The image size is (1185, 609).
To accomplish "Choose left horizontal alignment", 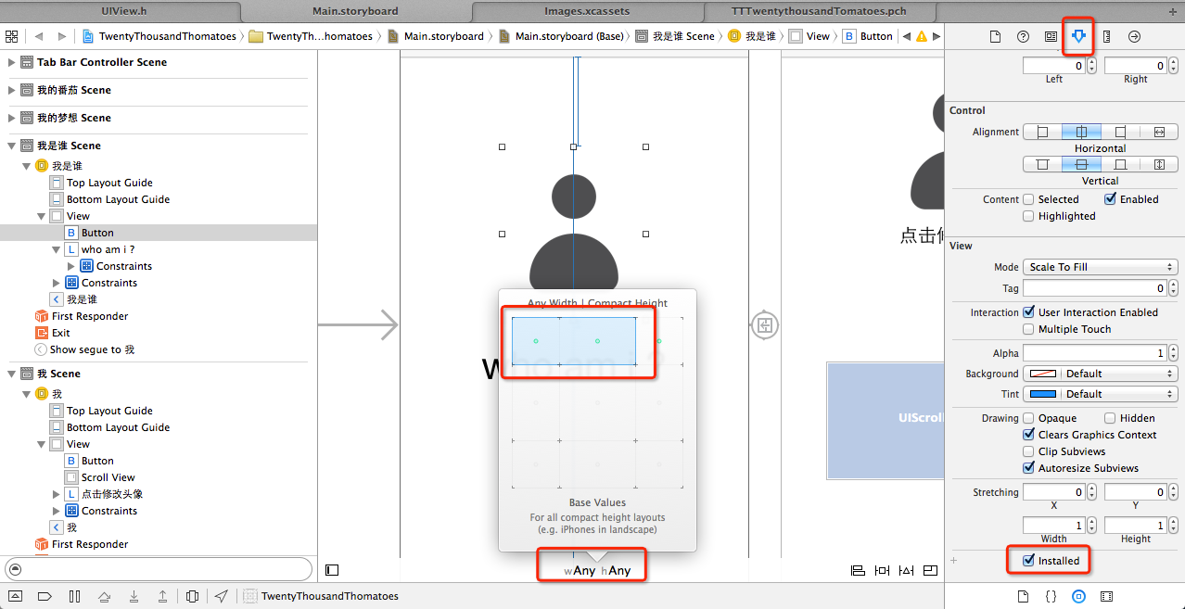I will coord(1042,133).
